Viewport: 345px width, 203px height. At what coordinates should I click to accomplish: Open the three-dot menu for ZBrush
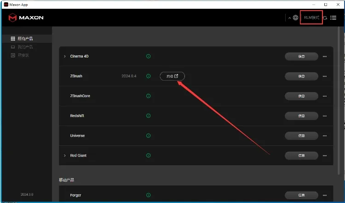pos(325,76)
